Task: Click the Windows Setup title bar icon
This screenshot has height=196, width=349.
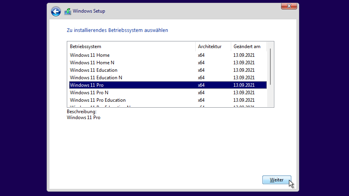Action: (x=68, y=11)
